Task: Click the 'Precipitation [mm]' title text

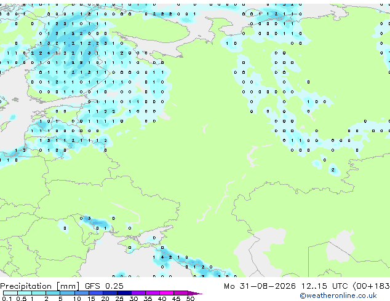Action: click(39, 286)
